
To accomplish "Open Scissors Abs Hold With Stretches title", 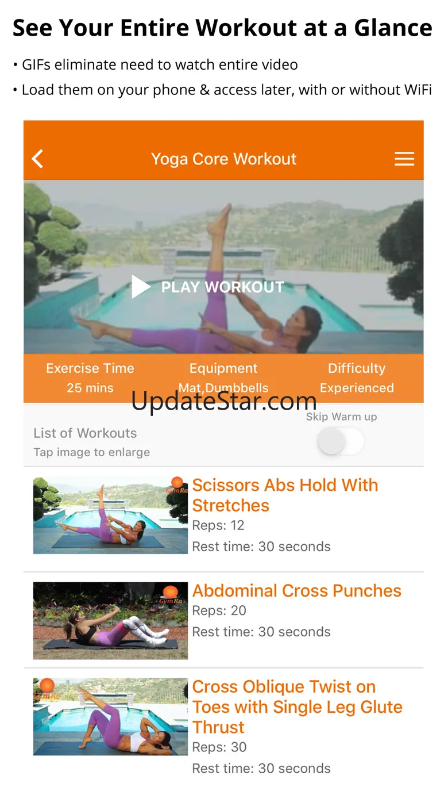I will pos(285,495).
